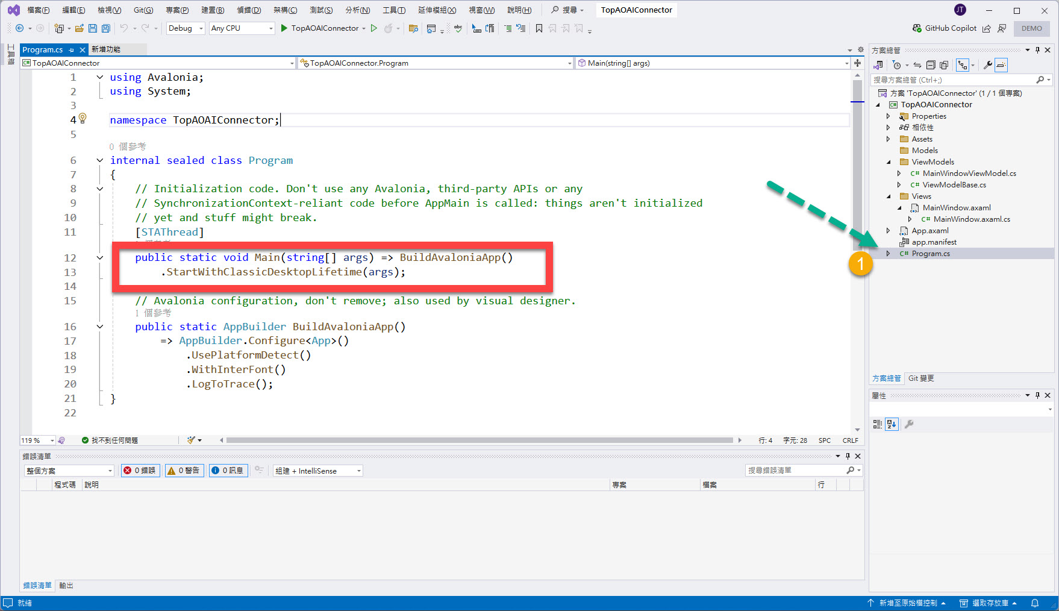Toggle the 0 訊息 messages filter
The height and width of the screenshot is (611, 1059).
coord(228,471)
